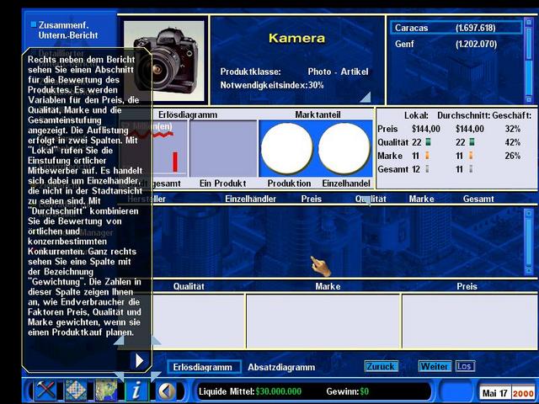Click the Einzelhandel market share pie chart
Screen dimensions: 539x404
point(344,148)
